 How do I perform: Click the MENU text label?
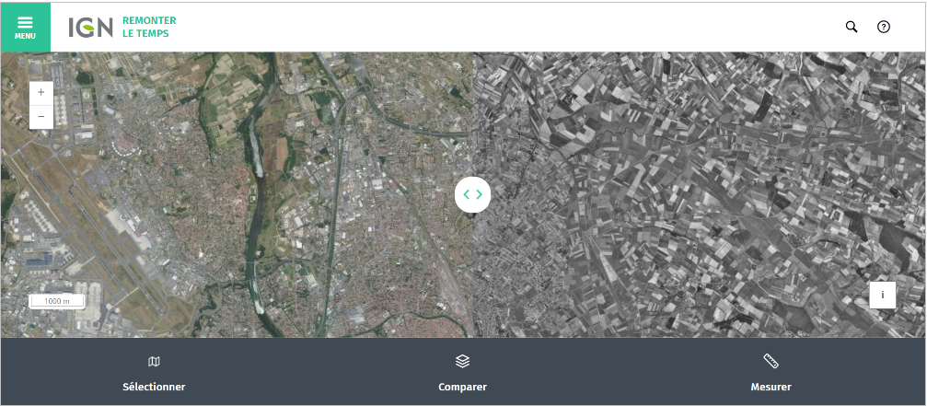(x=25, y=37)
